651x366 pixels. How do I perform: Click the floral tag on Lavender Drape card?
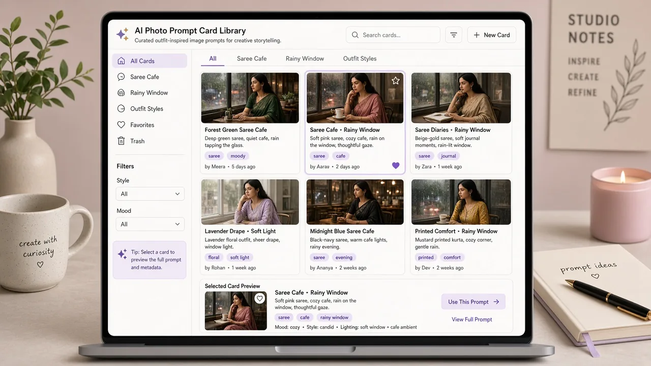[x=214, y=258]
